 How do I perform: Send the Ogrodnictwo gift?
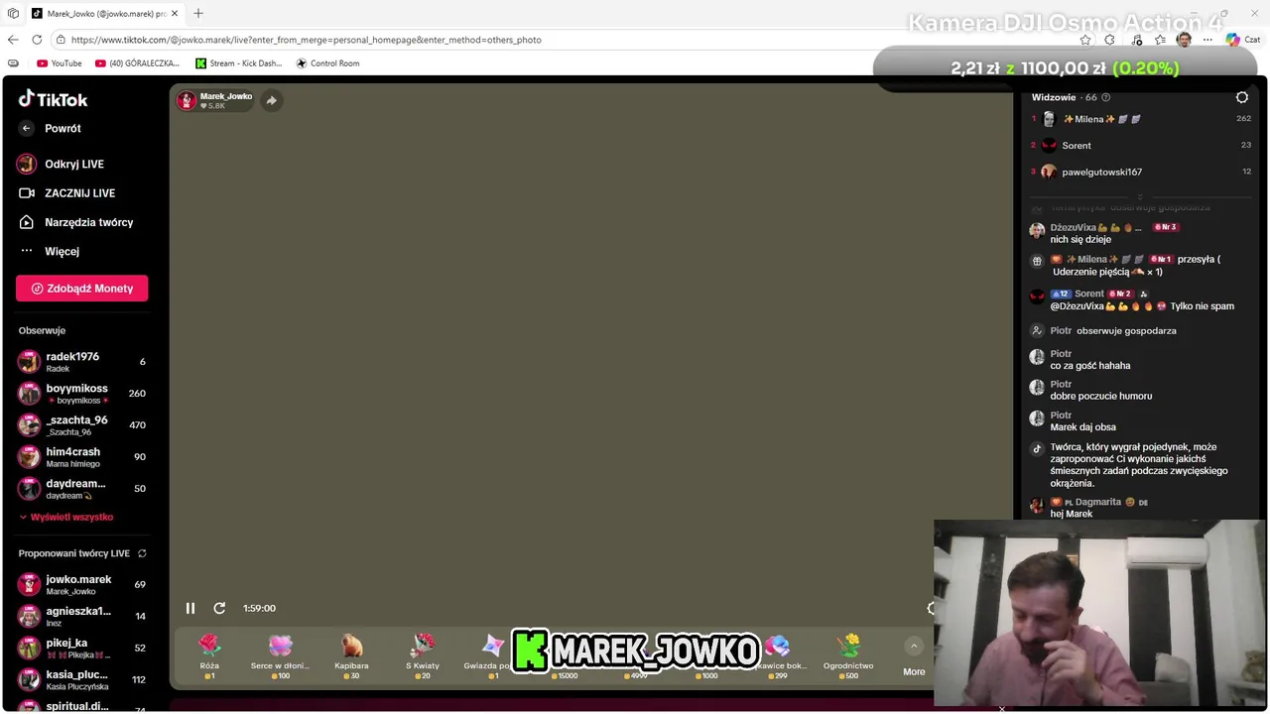[848, 655]
